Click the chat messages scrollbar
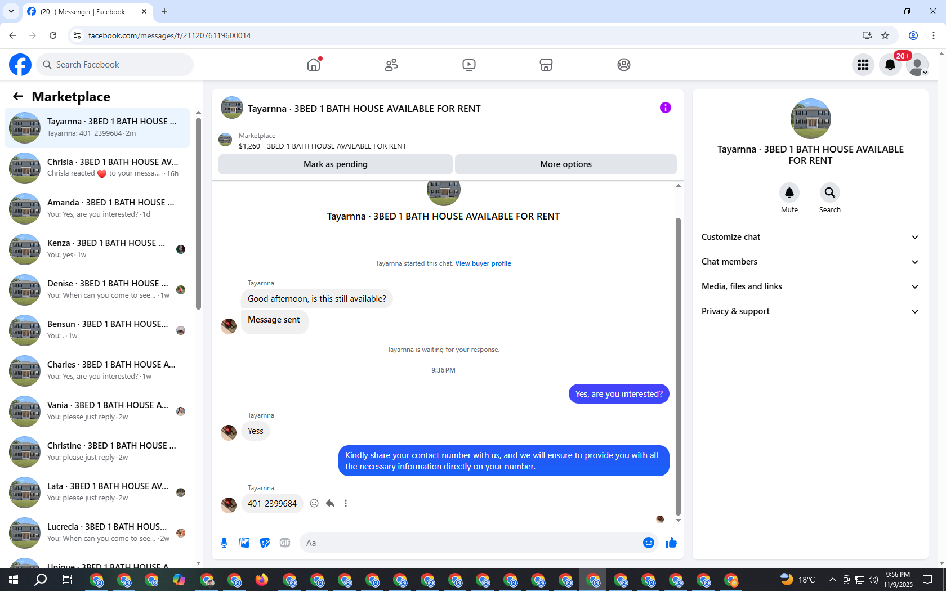 [678, 366]
